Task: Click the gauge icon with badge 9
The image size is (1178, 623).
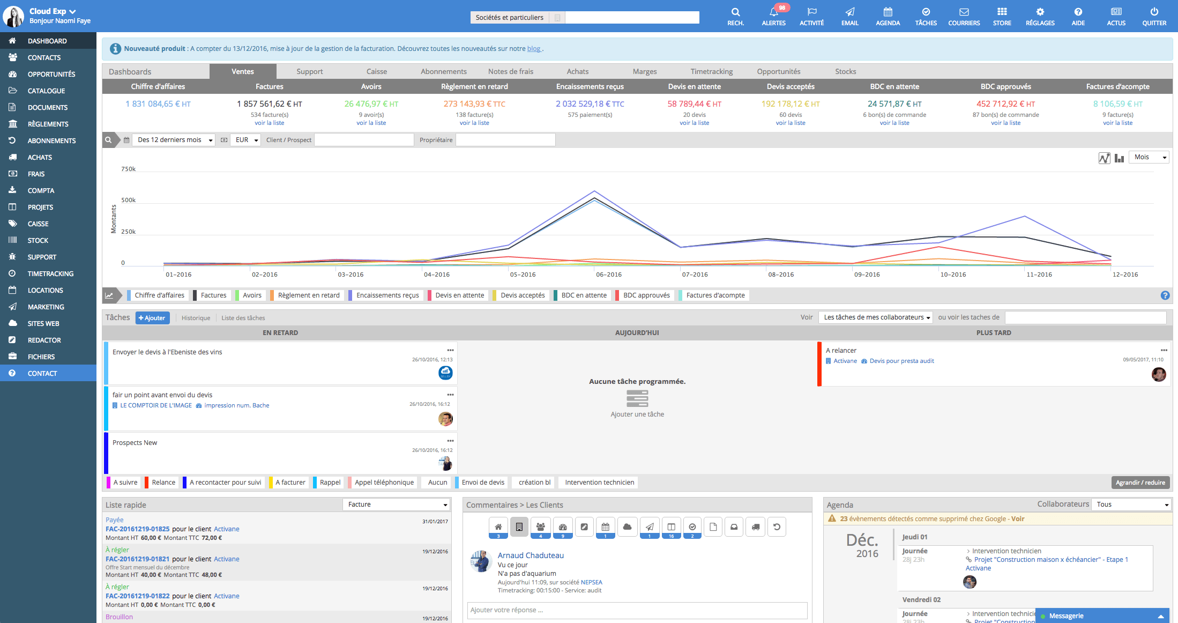Action: (563, 528)
